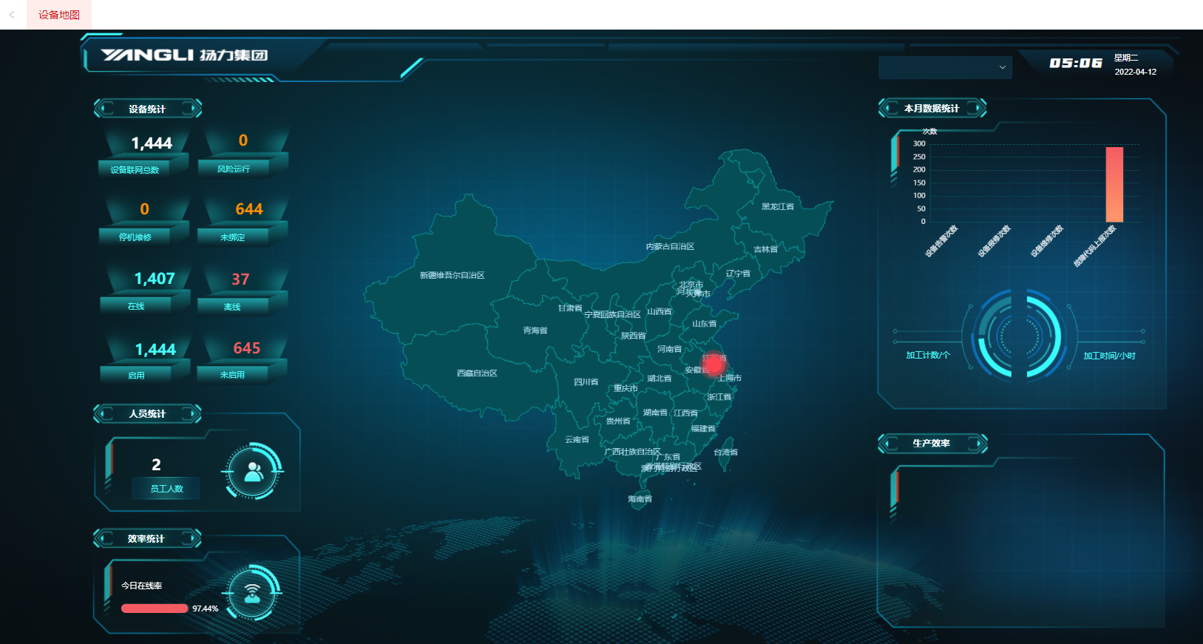Click the 人员统计 panel header

pyautogui.click(x=148, y=413)
